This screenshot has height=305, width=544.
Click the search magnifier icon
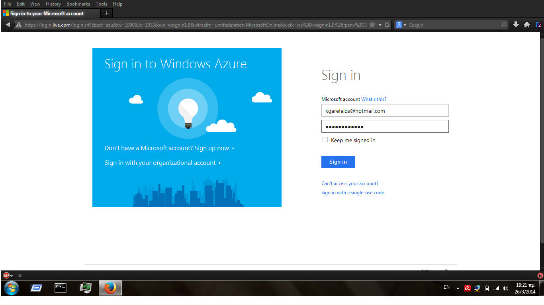(504, 25)
